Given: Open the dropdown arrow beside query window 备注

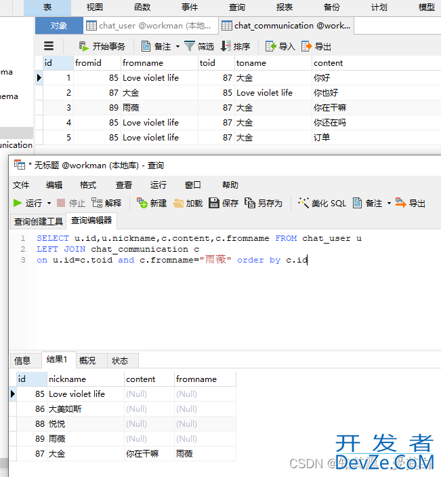Looking at the screenshot, I should (389, 203).
